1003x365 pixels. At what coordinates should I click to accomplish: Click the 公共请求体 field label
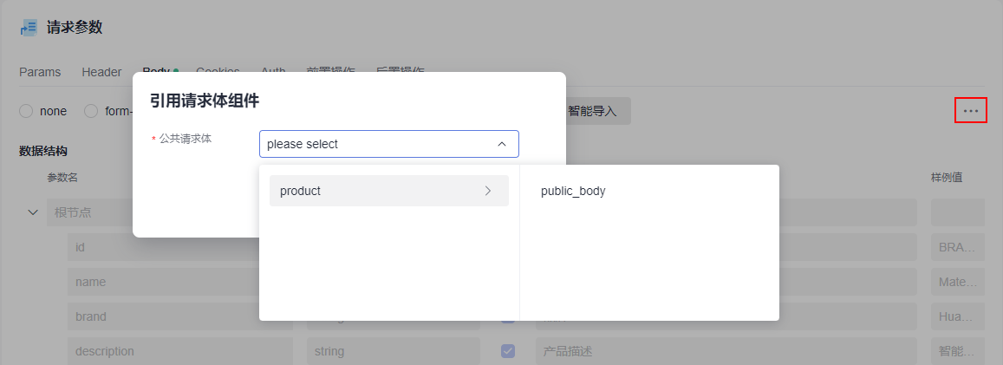tap(185, 138)
